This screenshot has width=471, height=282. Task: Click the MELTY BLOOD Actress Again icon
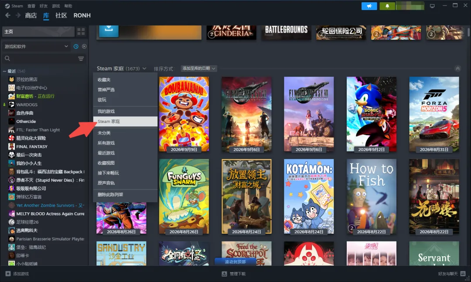coord(11,214)
